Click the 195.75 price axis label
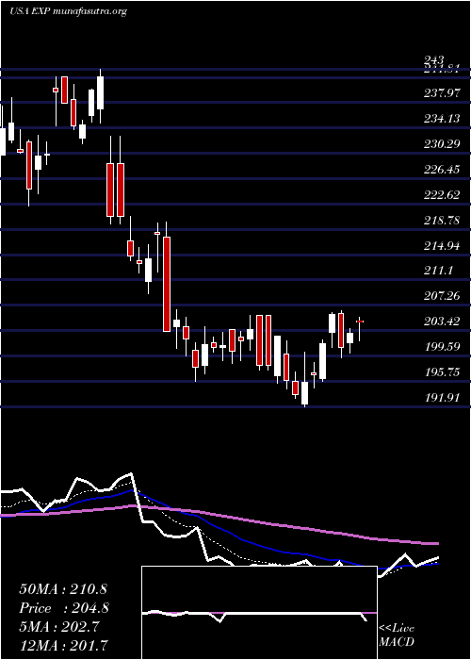The image size is (471, 660). [442, 372]
